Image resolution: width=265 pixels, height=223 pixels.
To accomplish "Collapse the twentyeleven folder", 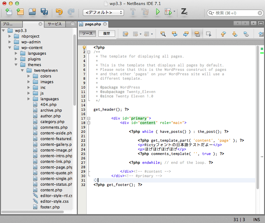I will coord(22,70).
